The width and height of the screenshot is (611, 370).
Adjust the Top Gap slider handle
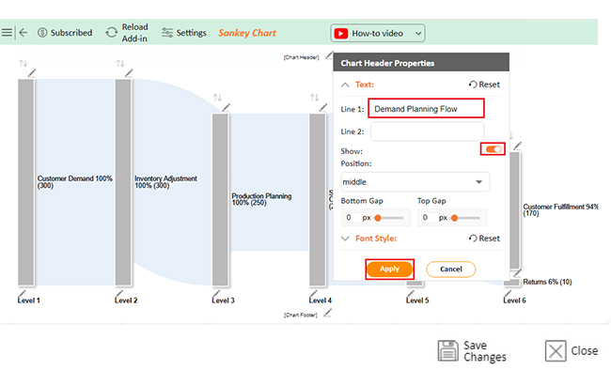point(454,218)
